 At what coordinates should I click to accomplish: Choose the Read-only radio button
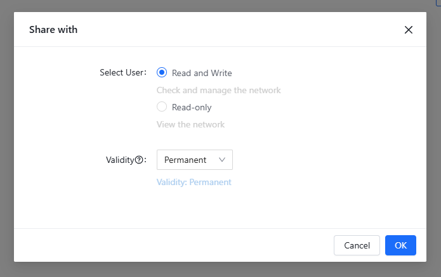(x=162, y=107)
